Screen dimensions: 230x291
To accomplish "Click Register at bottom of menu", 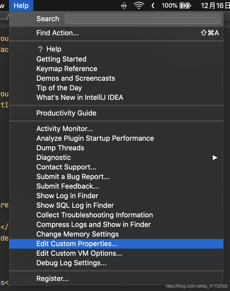I will click(52, 279).
